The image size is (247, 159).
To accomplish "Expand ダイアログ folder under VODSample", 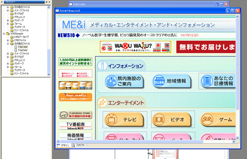I will point(8,57).
